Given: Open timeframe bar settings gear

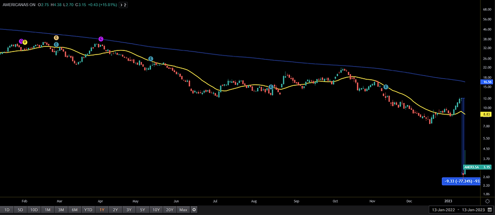Looking at the screenshot, I should [x=194, y=209].
